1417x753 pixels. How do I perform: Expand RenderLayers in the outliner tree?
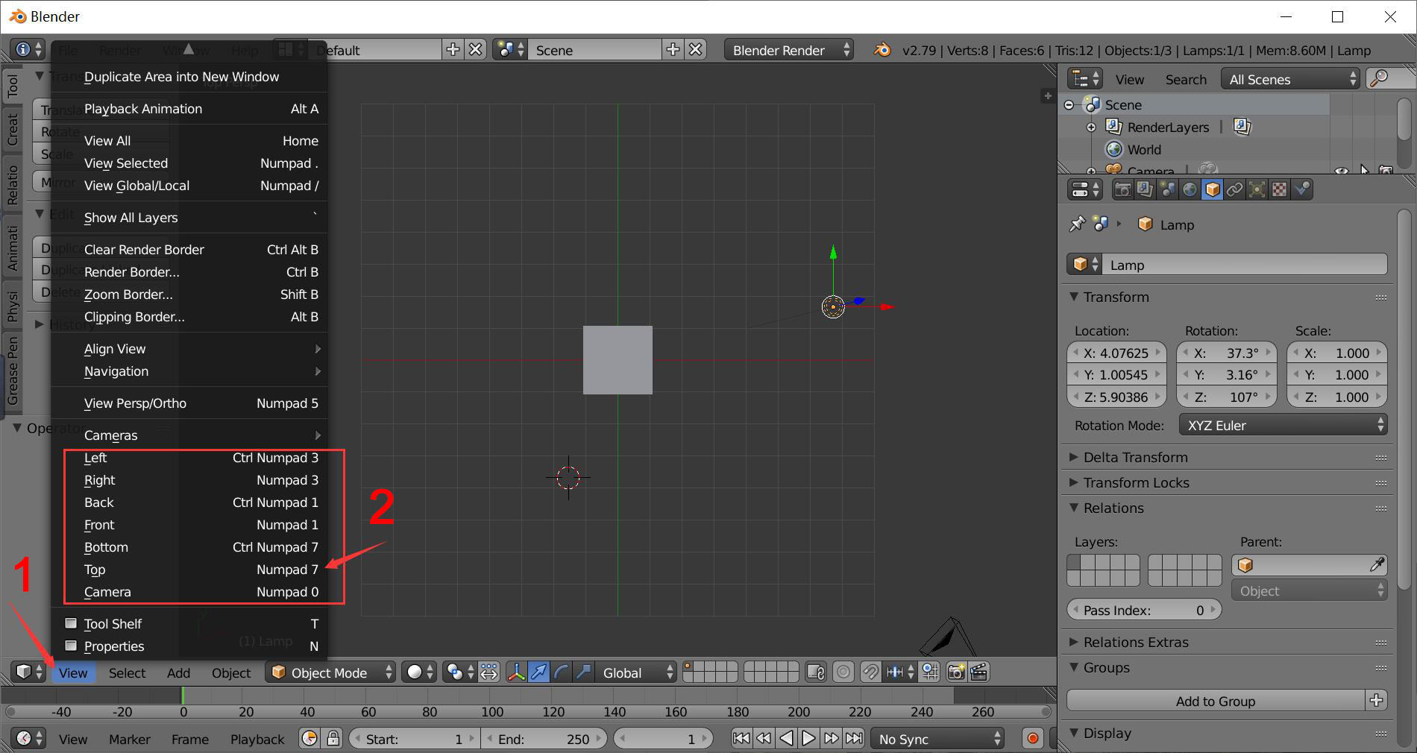pyautogui.click(x=1091, y=127)
